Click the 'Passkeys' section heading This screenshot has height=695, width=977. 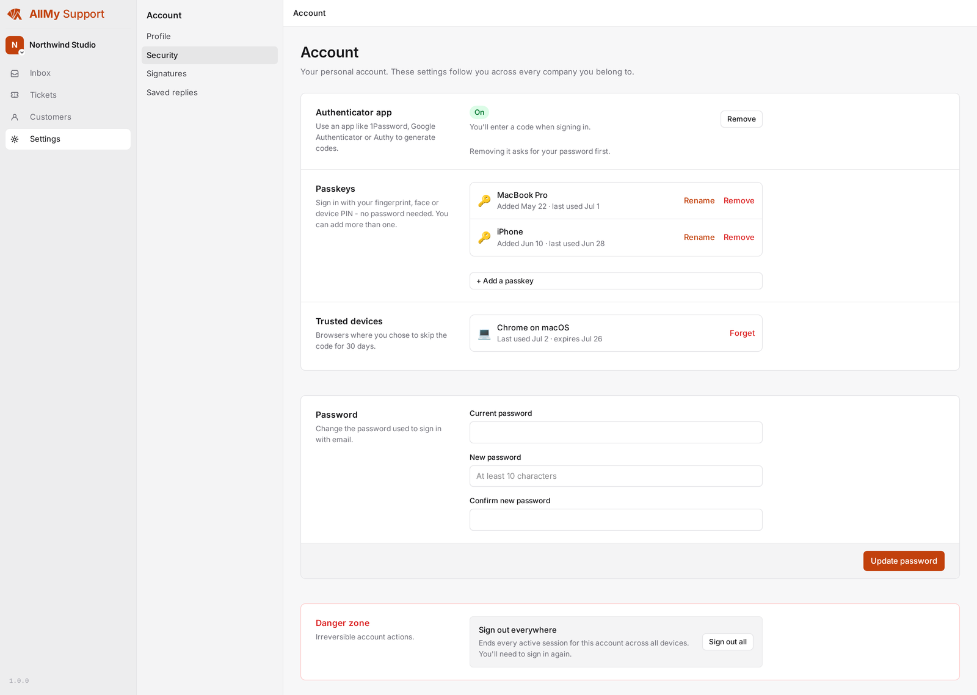[x=335, y=189]
